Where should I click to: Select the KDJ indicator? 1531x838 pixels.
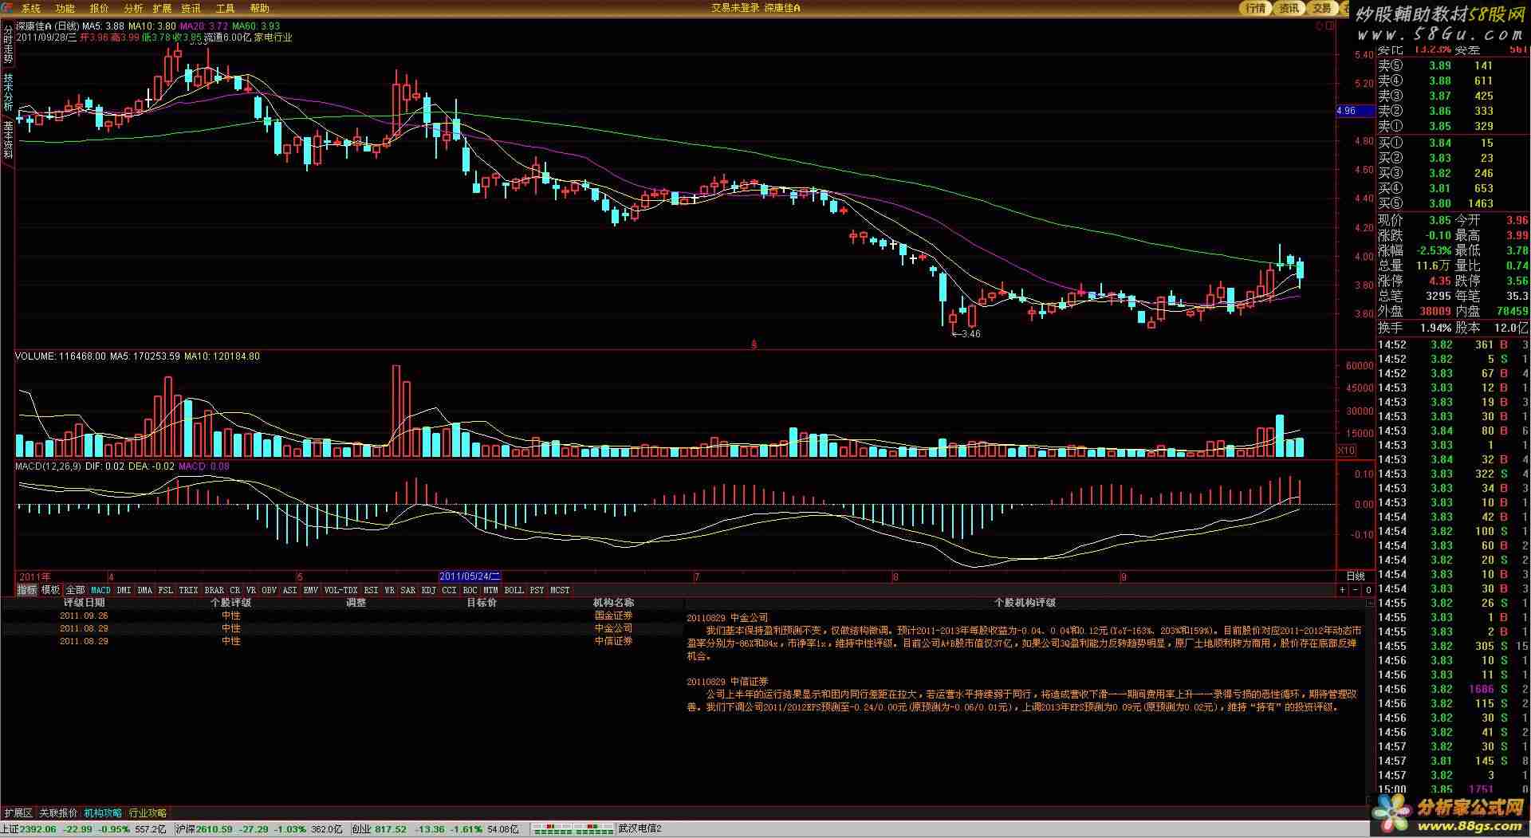pos(429,590)
